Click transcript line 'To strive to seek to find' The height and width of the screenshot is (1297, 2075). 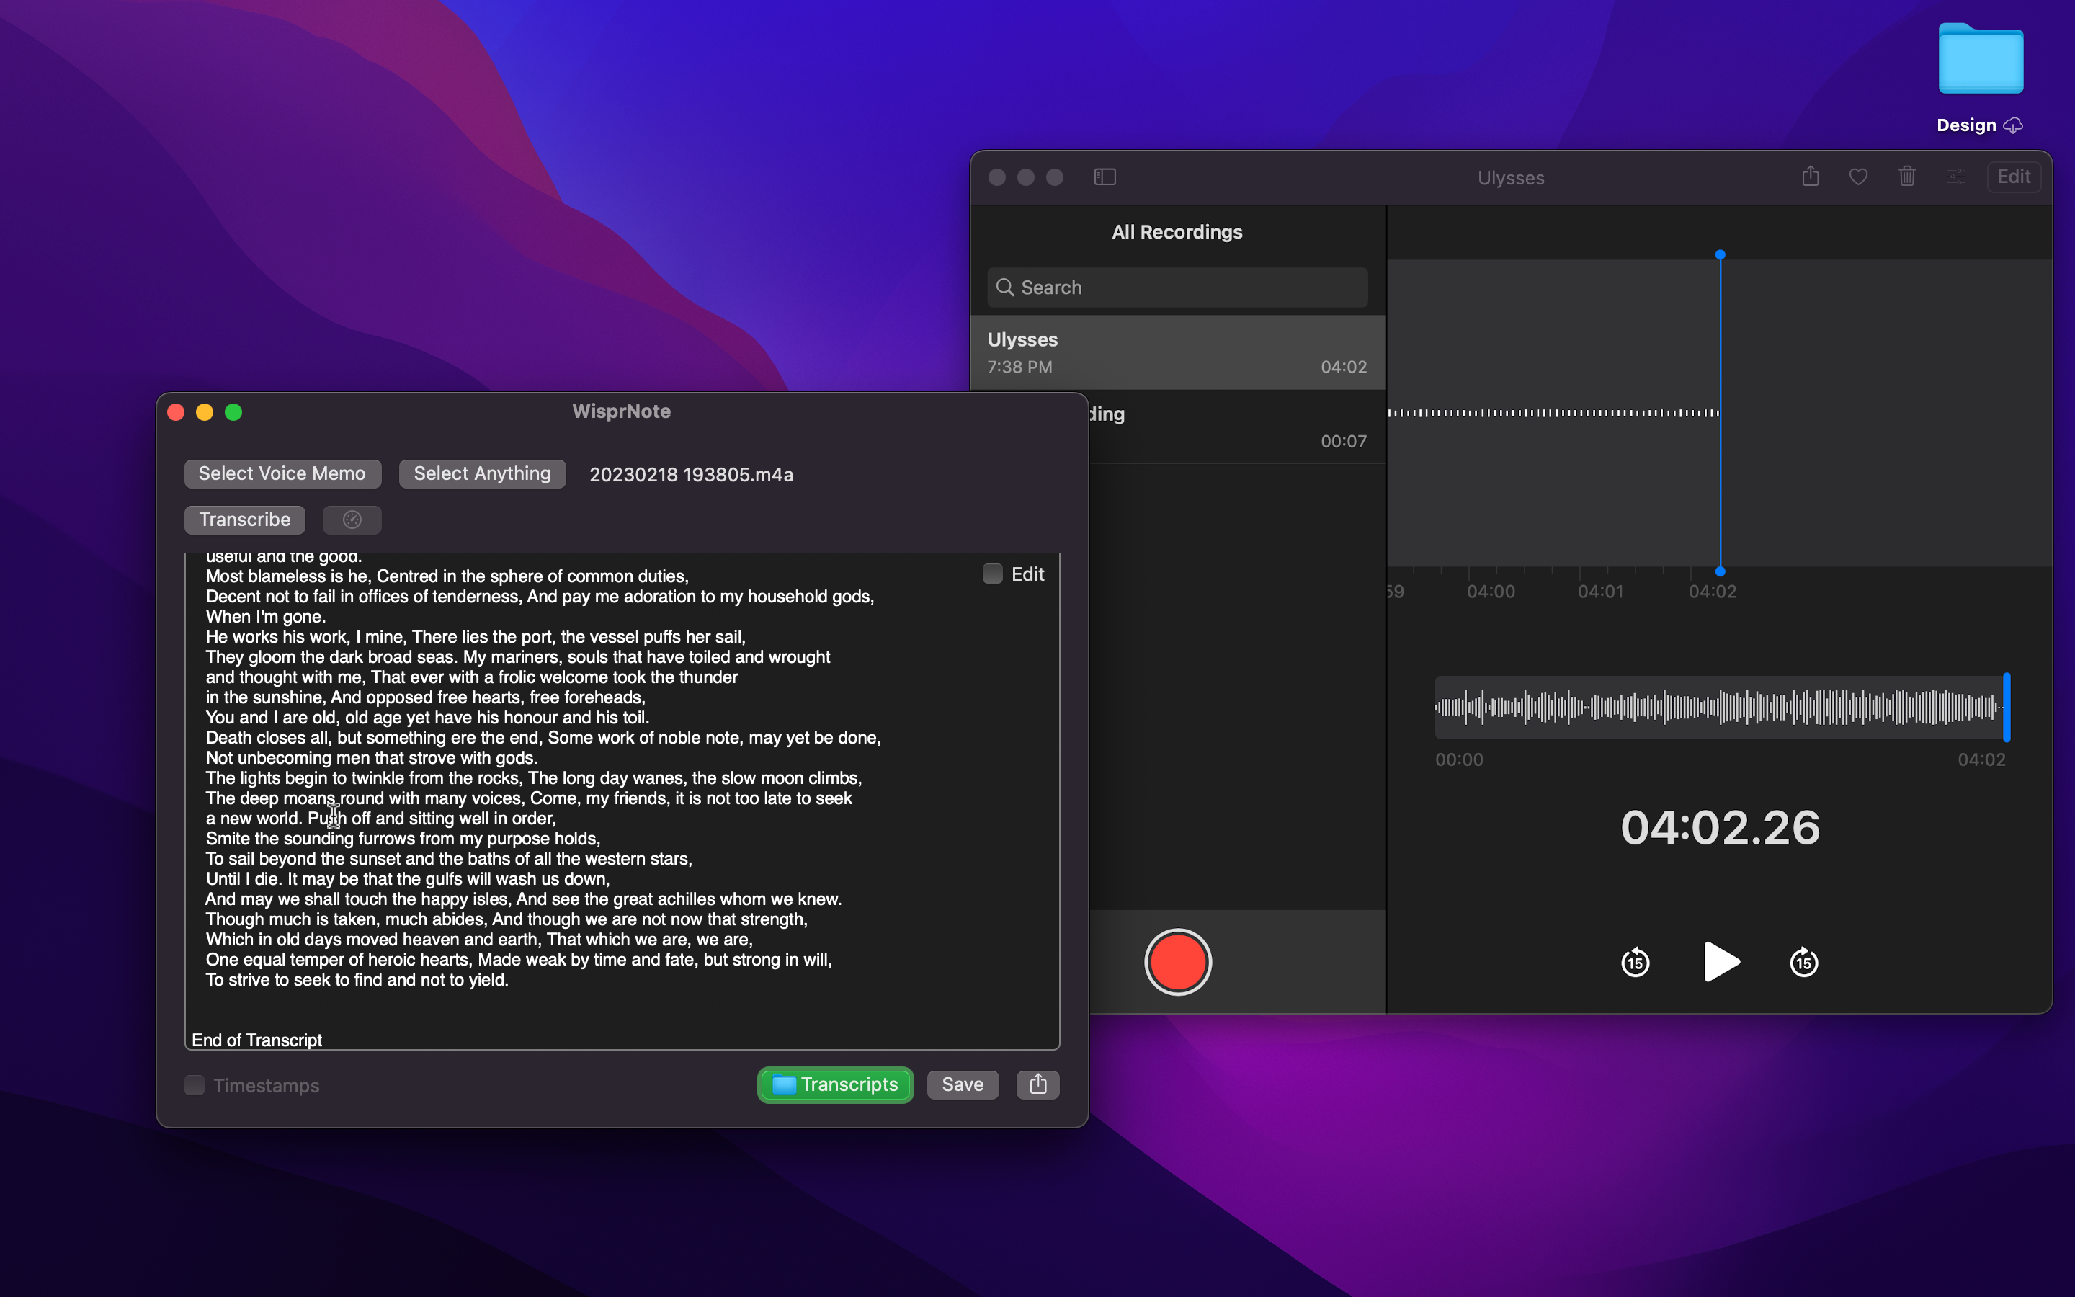tap(357, 980)
